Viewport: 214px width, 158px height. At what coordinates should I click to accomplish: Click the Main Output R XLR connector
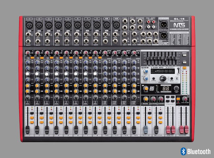164,35
